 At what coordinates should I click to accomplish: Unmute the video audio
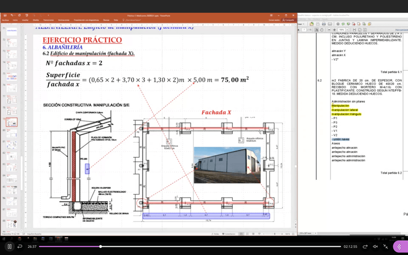coord(375,246)
